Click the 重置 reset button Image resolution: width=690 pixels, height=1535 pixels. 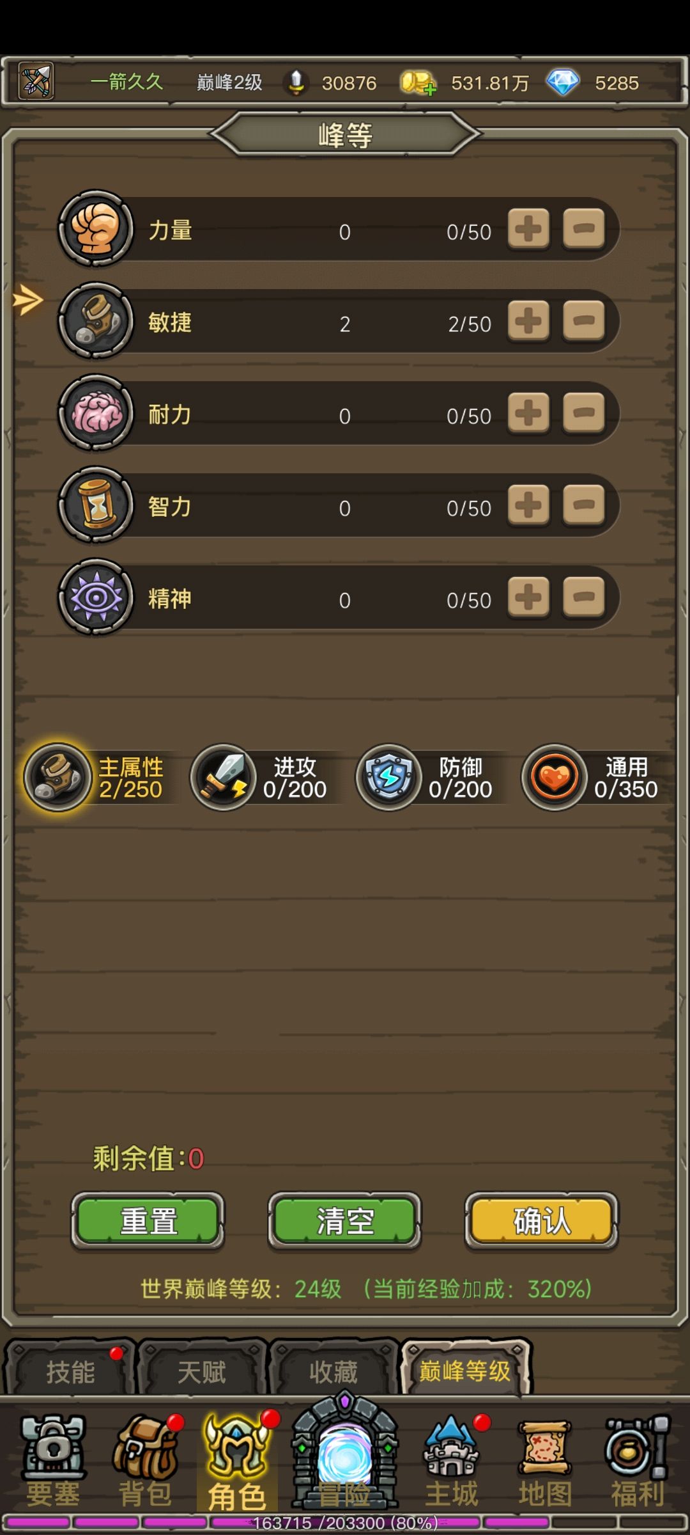148,1221
